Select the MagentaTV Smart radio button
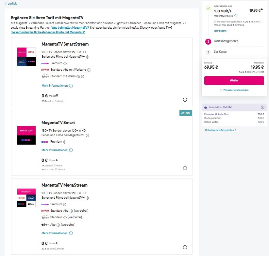 [x=185, y=168]
